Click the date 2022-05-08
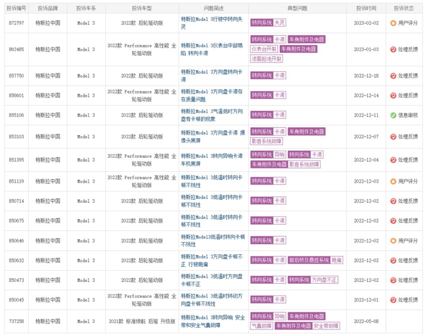This screenshot has width=428, height=336. (x=366, y=321)
